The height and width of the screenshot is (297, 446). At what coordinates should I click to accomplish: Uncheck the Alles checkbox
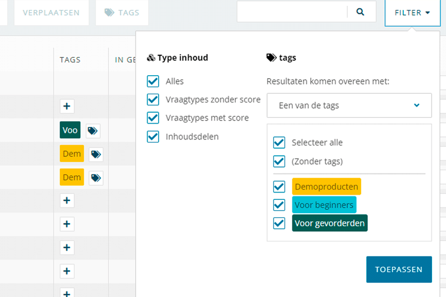[x=153, y=81]
